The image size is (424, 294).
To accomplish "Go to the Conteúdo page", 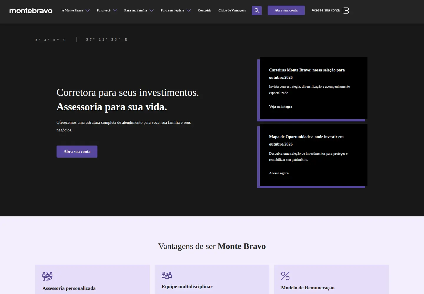I will pos(205,11).
